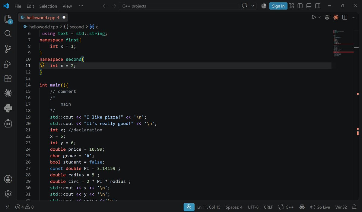Open the View menu
The width and height of the screenshot is (362, 212).
click(x=67, y=6)
